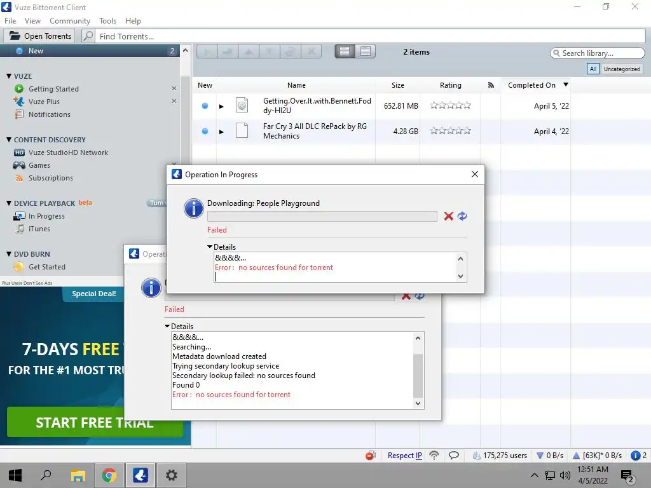651x488 pixels.
Task: Close the Getting Started sidebar entry
Action: click(174, 88)
